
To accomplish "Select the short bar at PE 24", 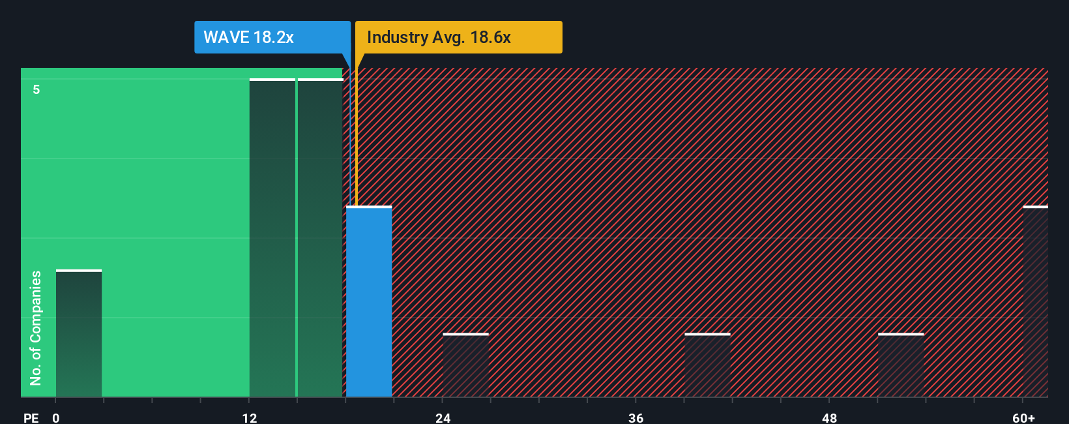I will [x=465, y=365].
